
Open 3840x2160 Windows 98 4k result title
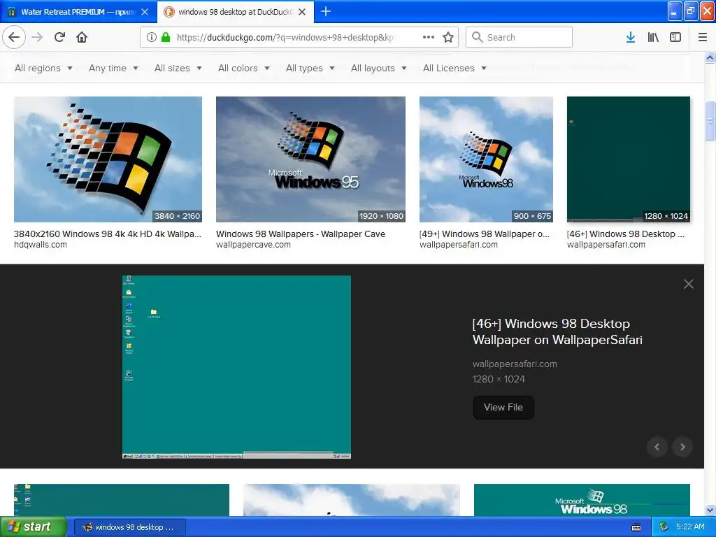(x=107, y=234)
